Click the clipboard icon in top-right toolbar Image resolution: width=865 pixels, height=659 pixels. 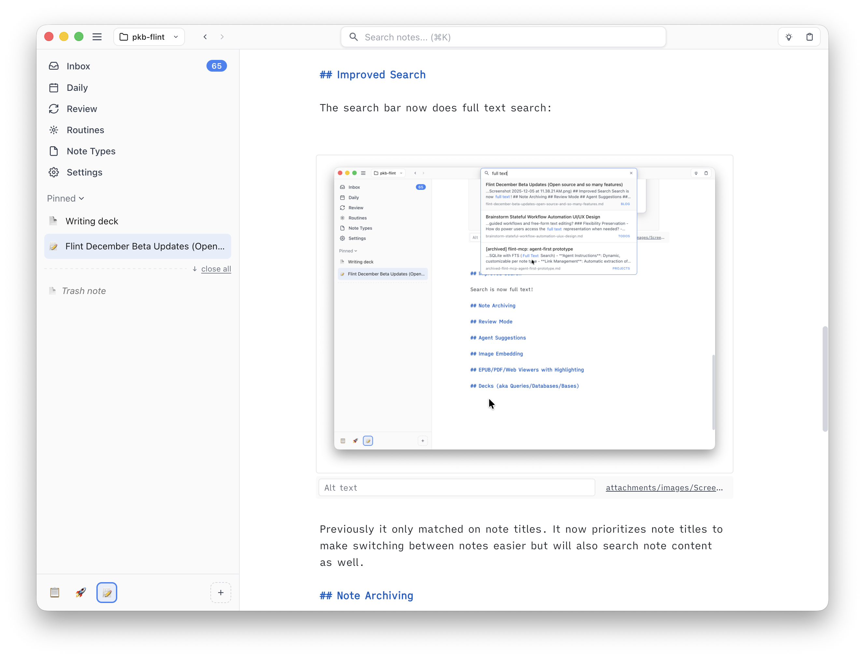point(809,36)
